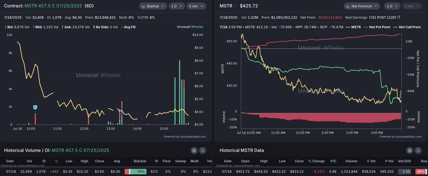Click the 61% IV cell
The height and width of the screenshot is (176, 428).
155,172
